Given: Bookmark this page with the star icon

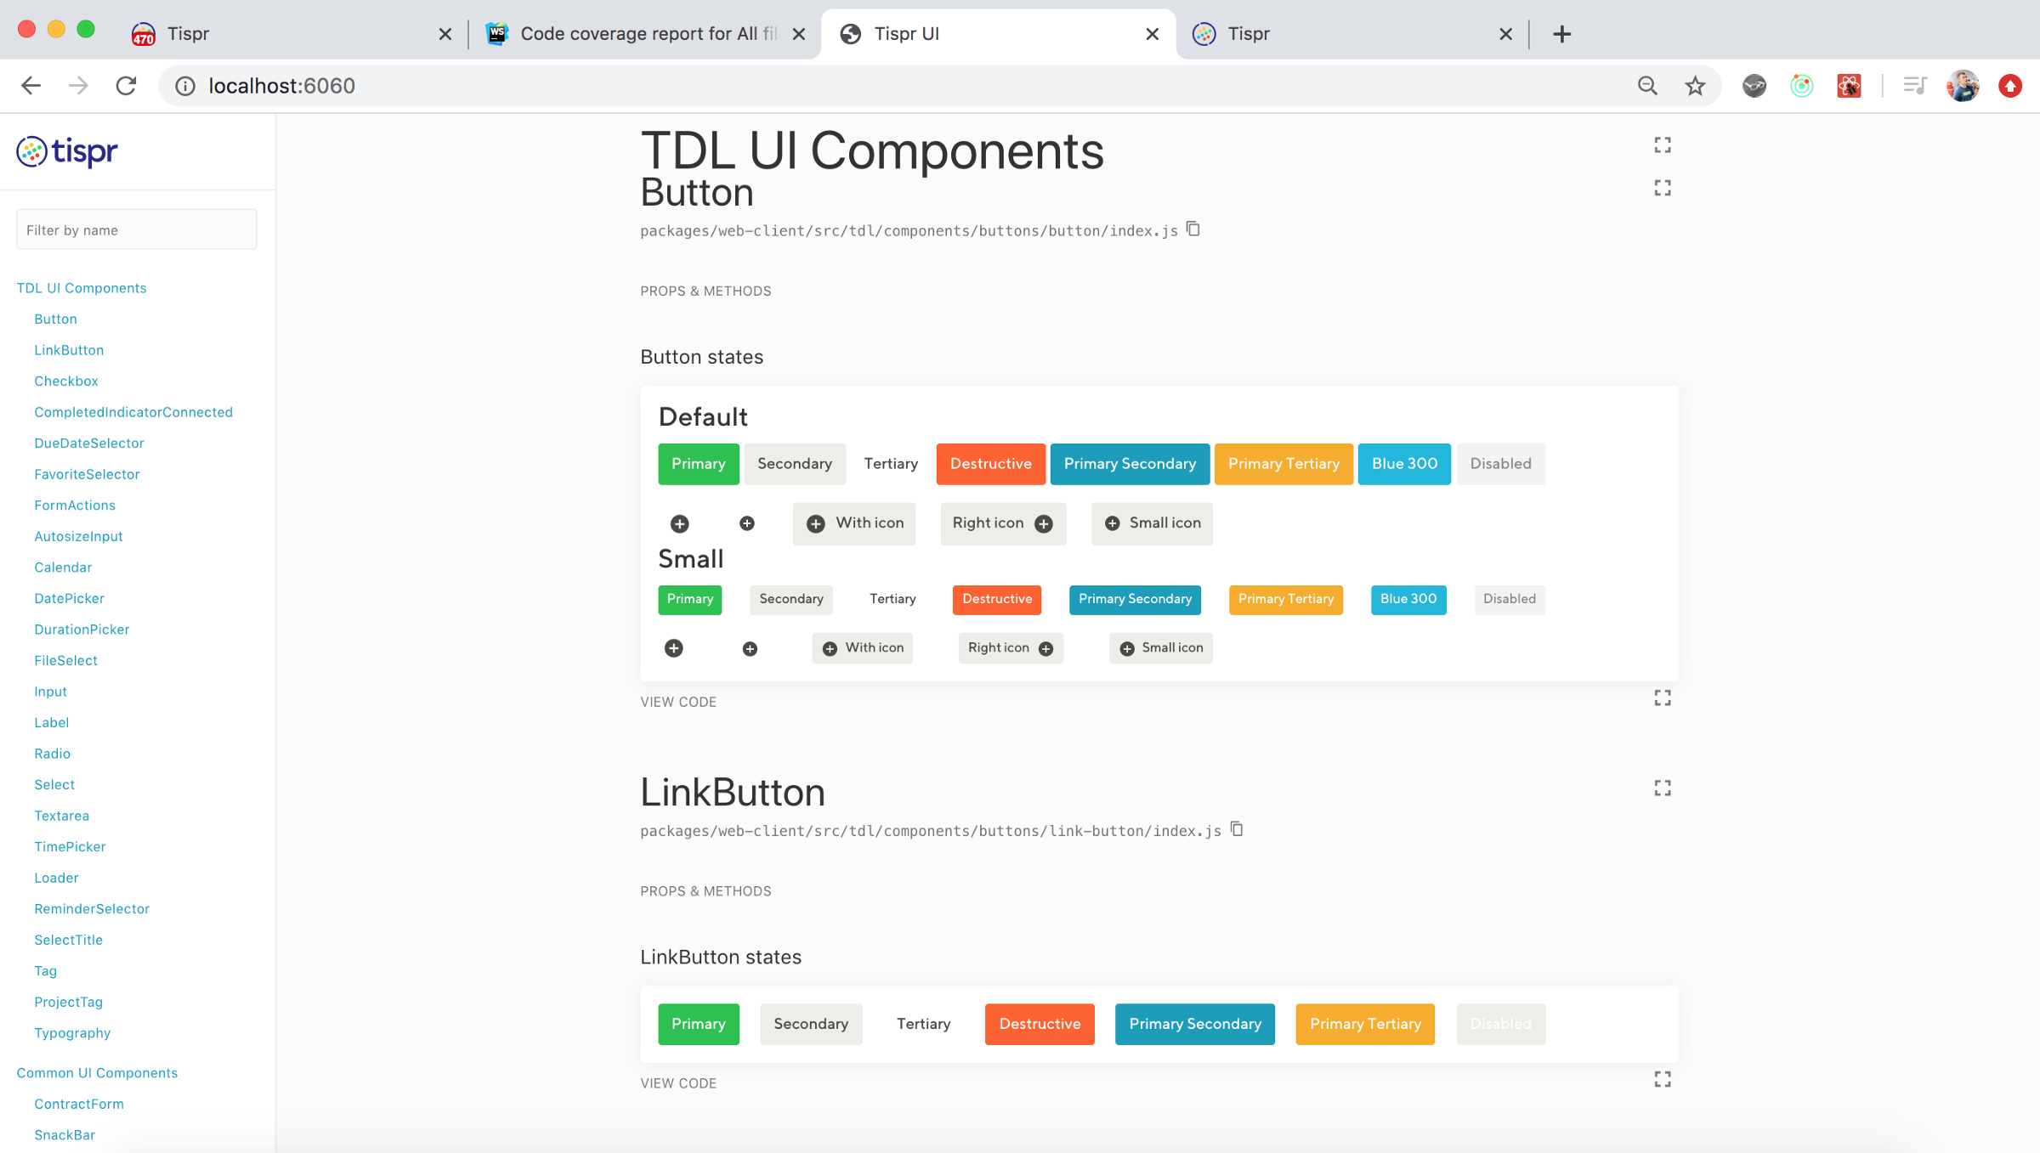Looking at the screenshot, I should point(1695,86).
